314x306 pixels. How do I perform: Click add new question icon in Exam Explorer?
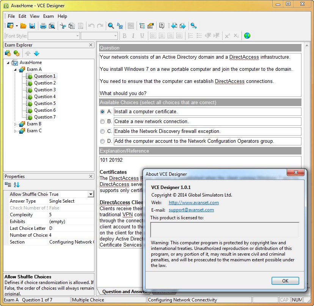pos(17,53)
